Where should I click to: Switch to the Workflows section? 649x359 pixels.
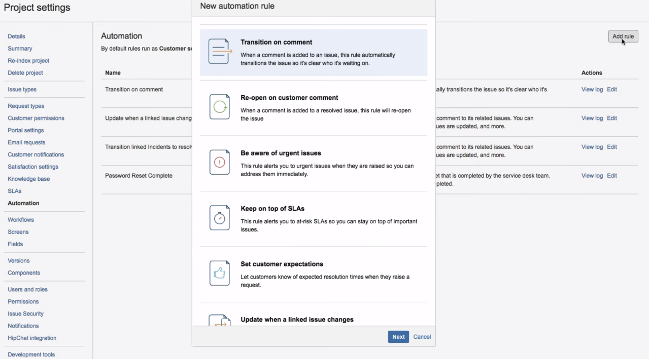click(20, 219)
